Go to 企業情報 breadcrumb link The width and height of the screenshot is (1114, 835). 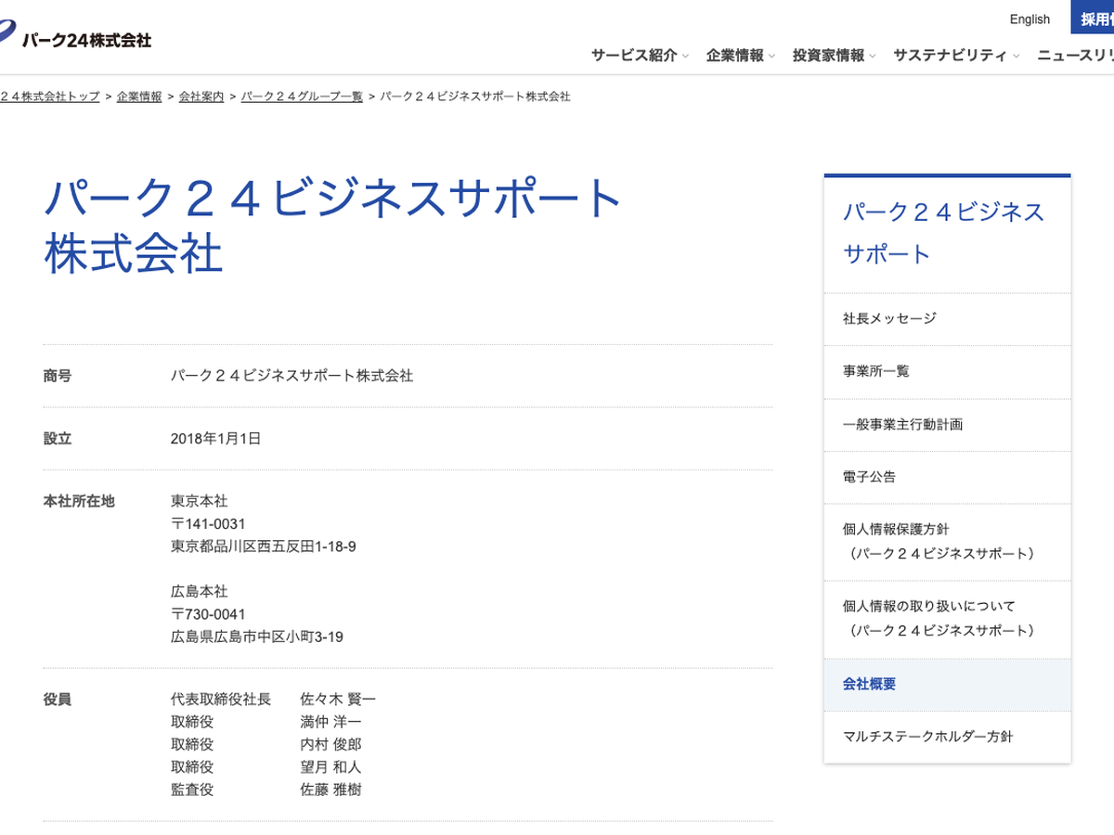pyautogui.click(x=139, y=96)
